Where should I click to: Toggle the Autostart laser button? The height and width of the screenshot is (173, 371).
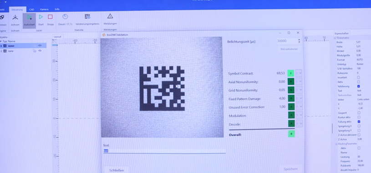pyautogui.click(x=29, y=21)
